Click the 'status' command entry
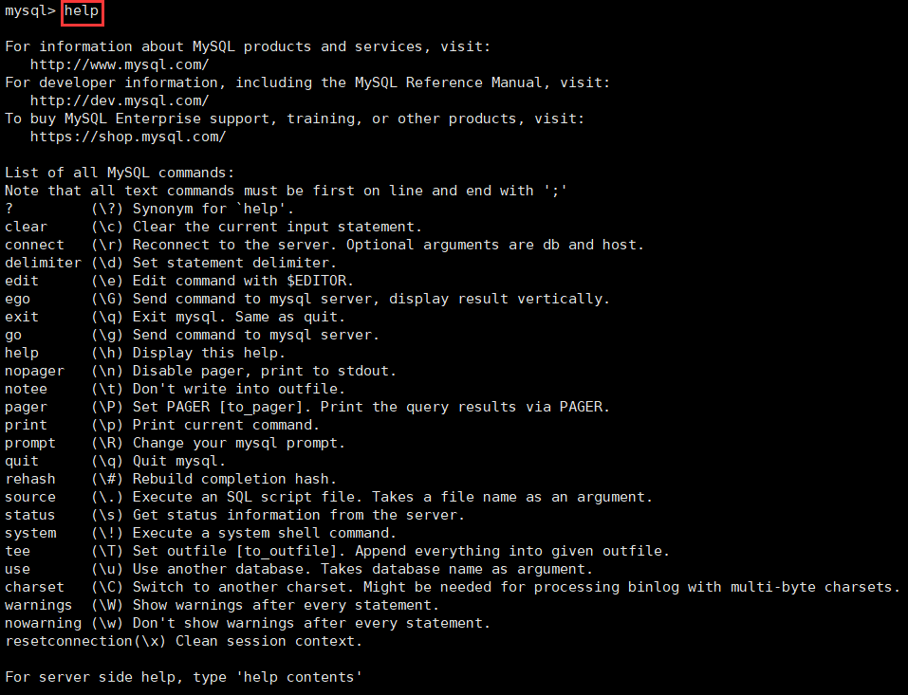This screenshot has height=695, width=908. [29, 515]
